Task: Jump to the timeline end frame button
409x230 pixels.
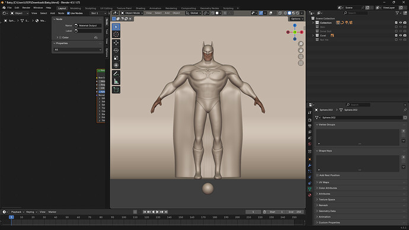Action: point(166,212)
